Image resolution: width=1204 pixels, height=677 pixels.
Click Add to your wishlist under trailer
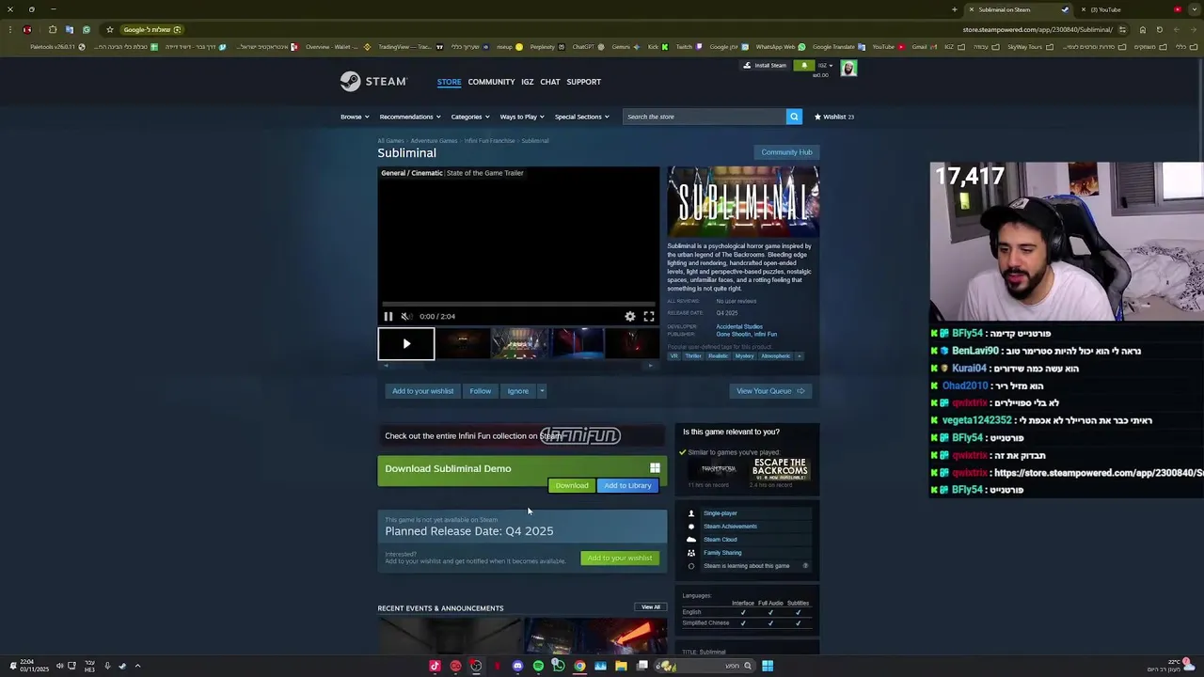point(422,391)
